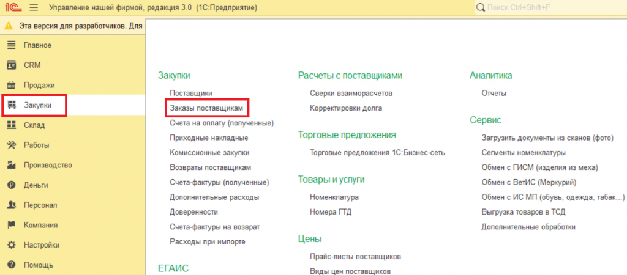This screenshot has width=627, height=275.
Task: Open Номера ГТД
Action: click(330, 212)
